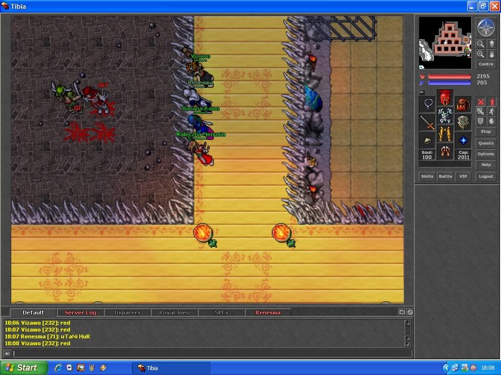Show the Battle list
The width and height of the screenshot is (501, 375).
point(445,176)
